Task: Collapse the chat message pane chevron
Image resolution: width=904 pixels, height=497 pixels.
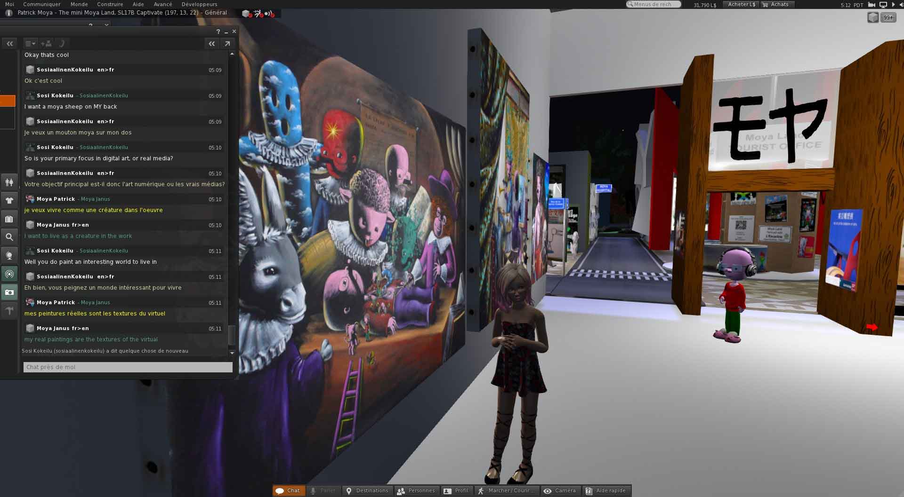Action: click(212, 44)
